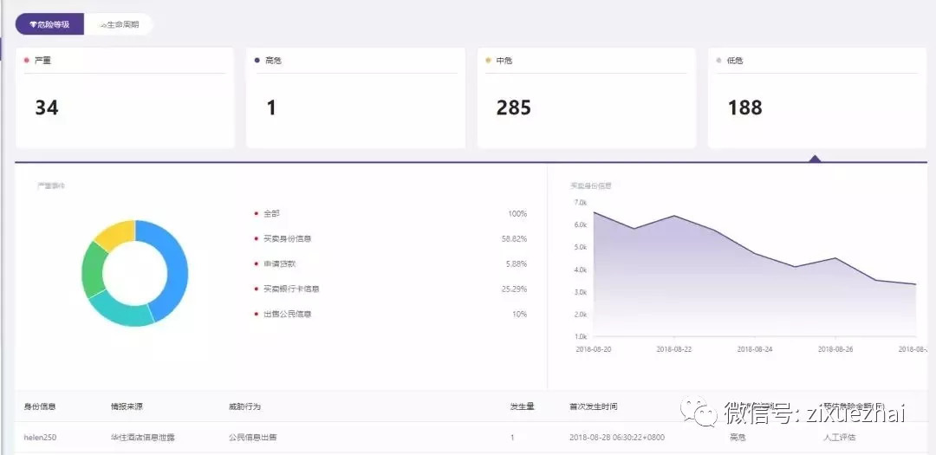Open the helen250 identity entry
This screenshot has width=936, height=455.
(40, 438)
